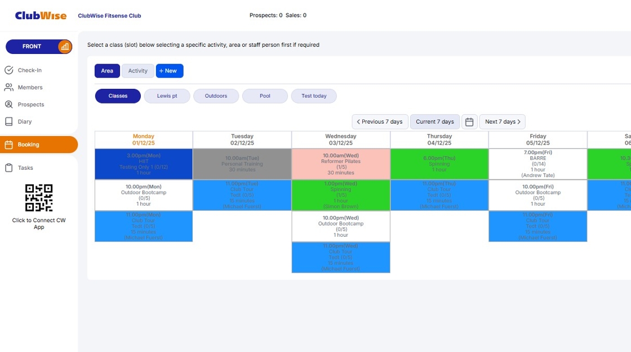Click the QR code to connect CW App
631x352 pixels.
pyautogui.click(x=39, y=198)
